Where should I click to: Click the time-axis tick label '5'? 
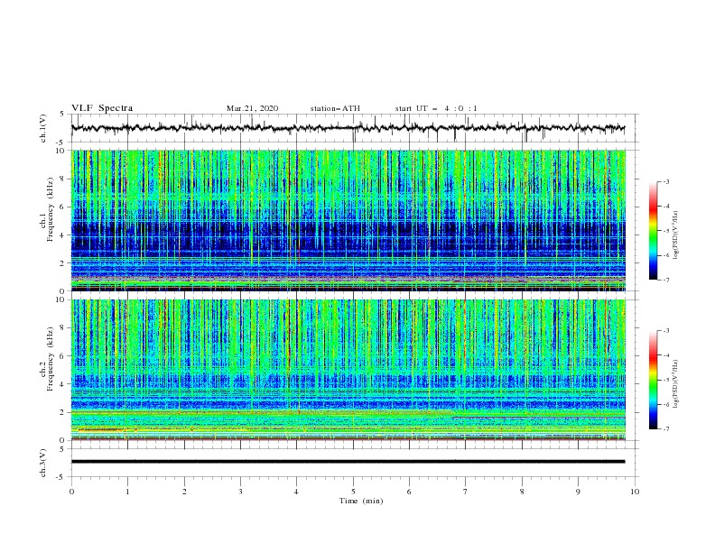click(353, 492)
